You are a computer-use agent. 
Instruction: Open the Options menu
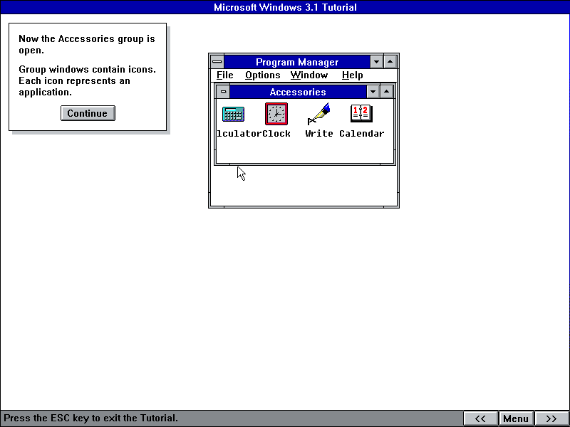[262, 75]
